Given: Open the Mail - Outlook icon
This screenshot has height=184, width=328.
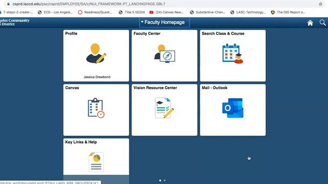Looking at the screenshot, I should coord(233,108).
